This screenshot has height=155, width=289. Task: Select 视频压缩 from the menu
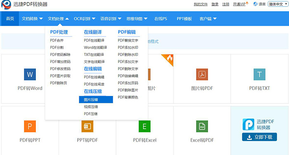91,107
